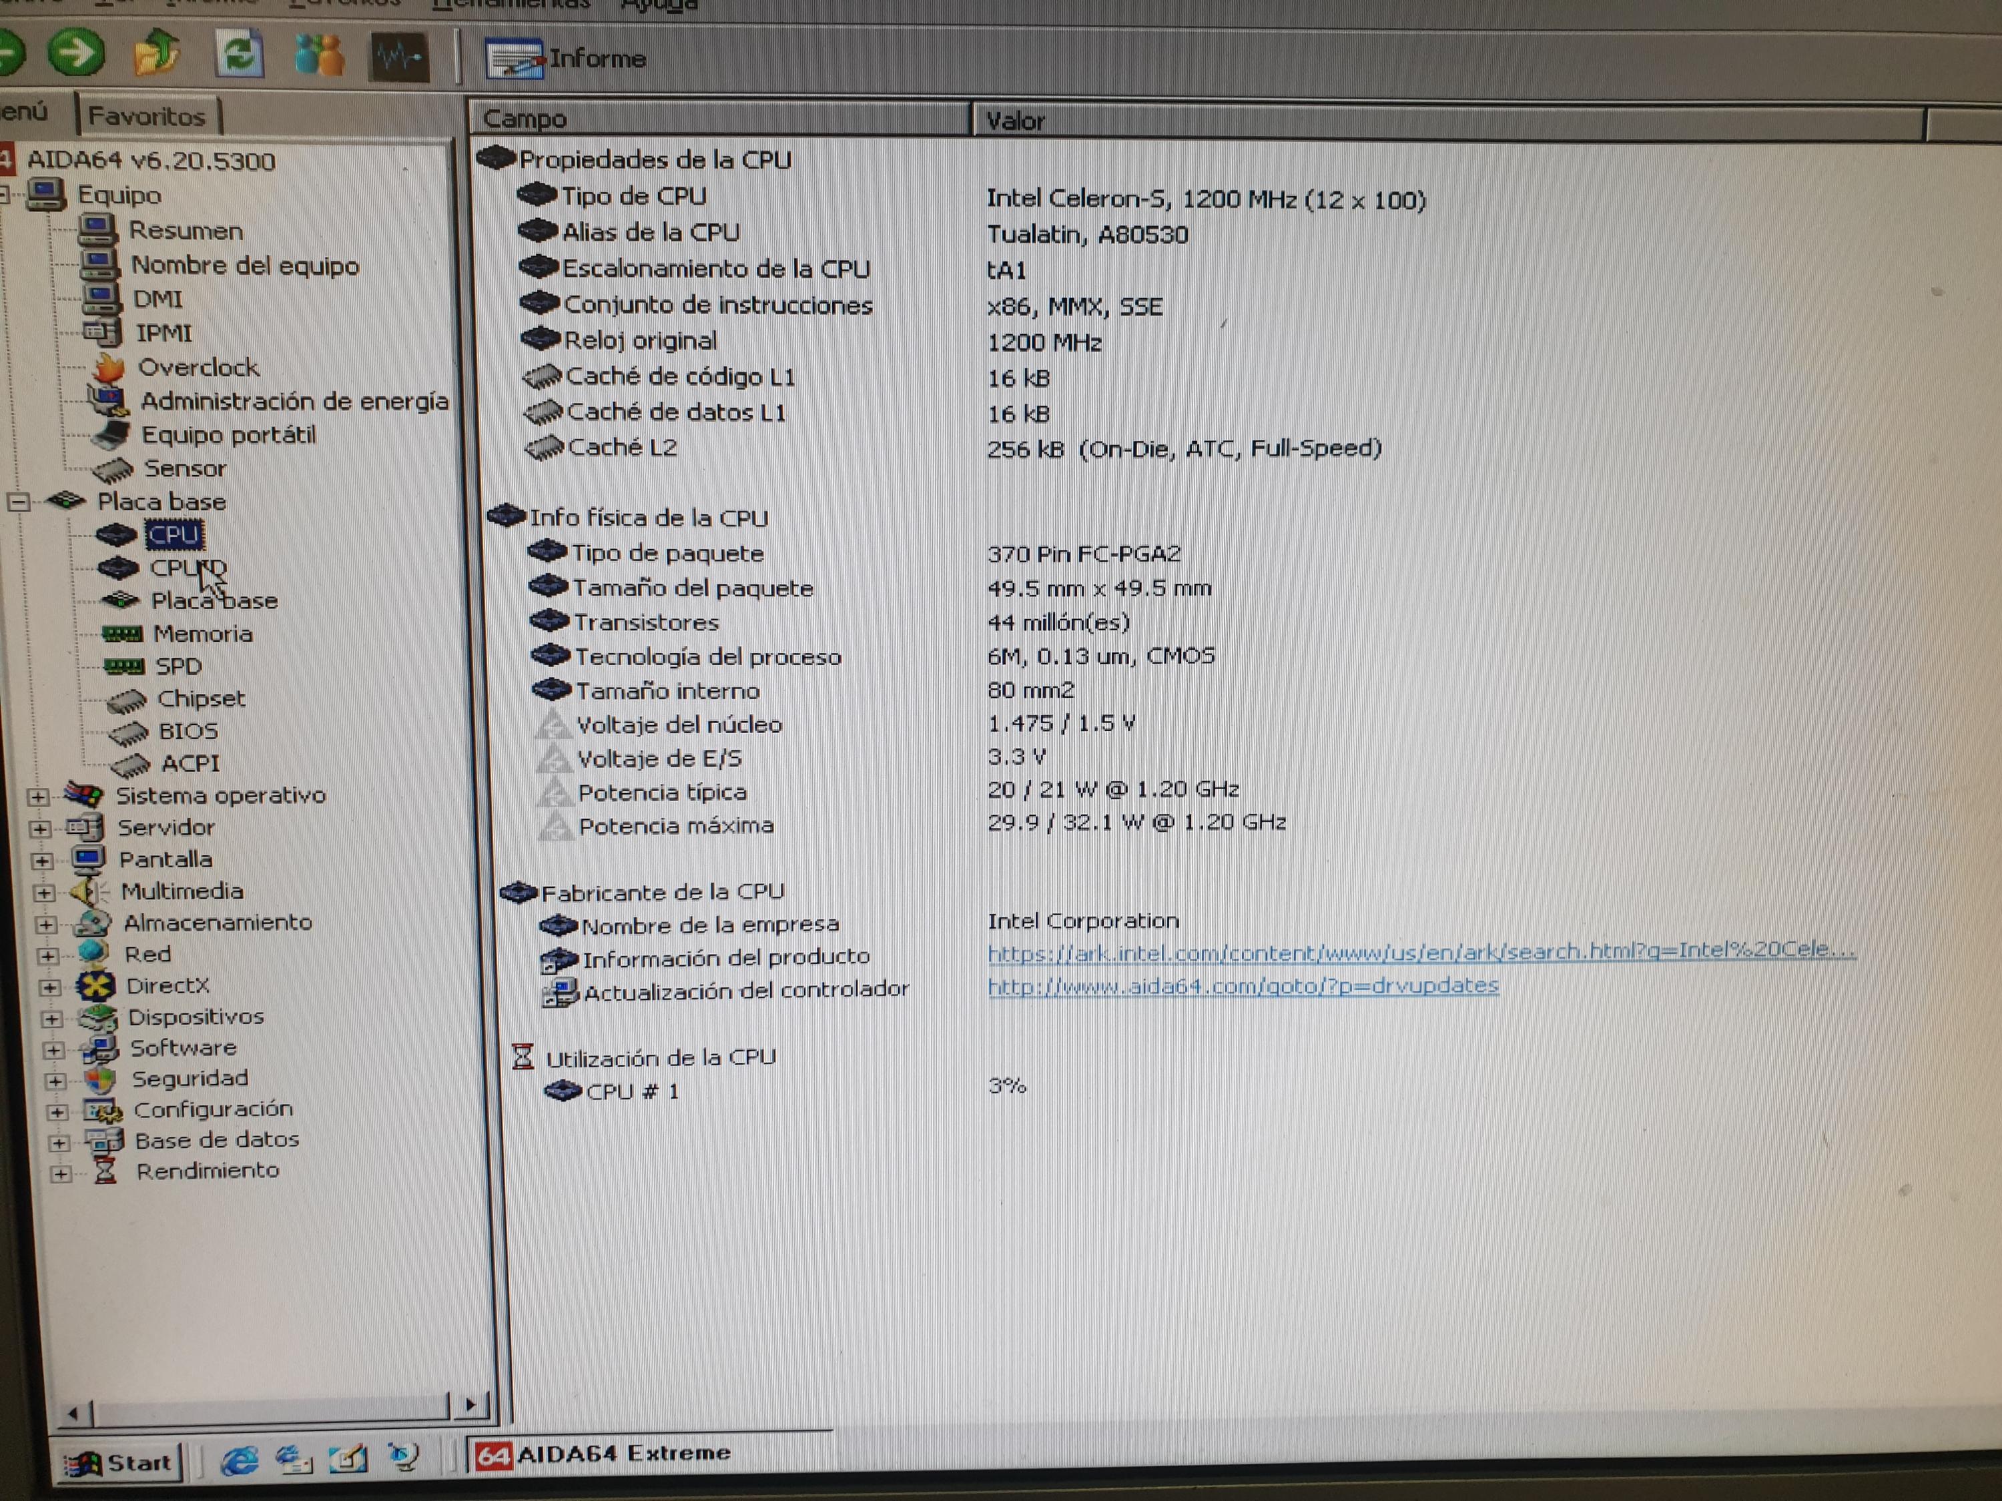This screenshot has height=1501, width=2002.
Task: Open the ark.intel.com product info link
Action: pyautogui.click(x=1420, y=951)
